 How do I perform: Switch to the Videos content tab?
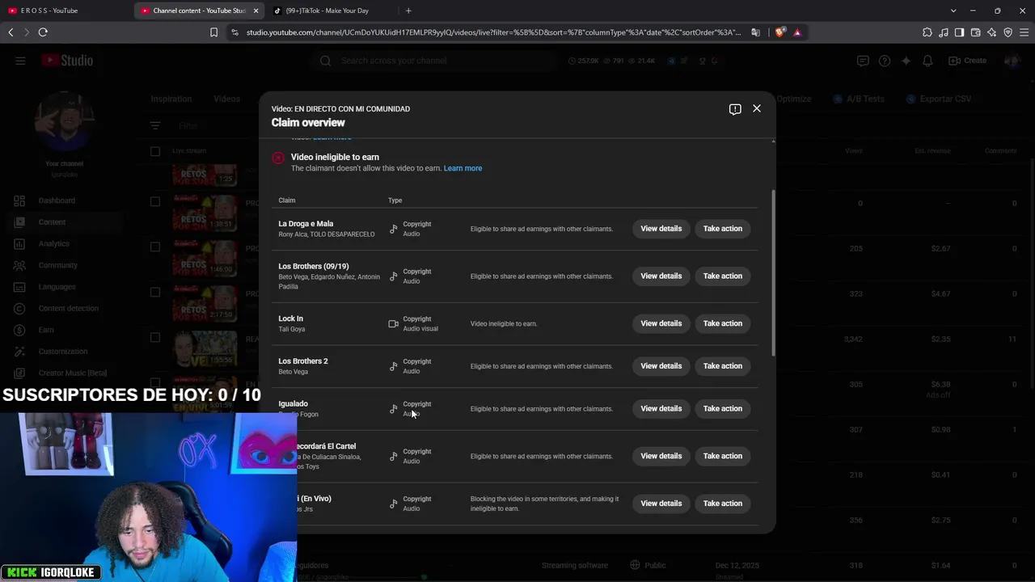click(x=227, y=99)
